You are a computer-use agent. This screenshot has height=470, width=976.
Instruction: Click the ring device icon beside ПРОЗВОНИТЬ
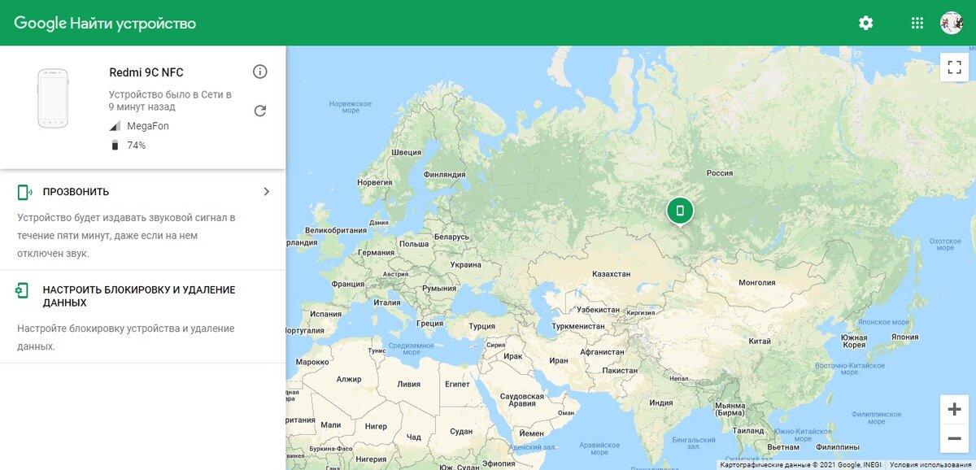(24, 192)
